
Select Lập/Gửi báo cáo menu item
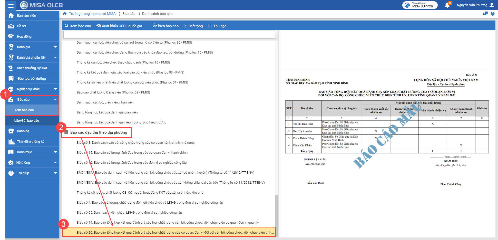coord(27,121)
